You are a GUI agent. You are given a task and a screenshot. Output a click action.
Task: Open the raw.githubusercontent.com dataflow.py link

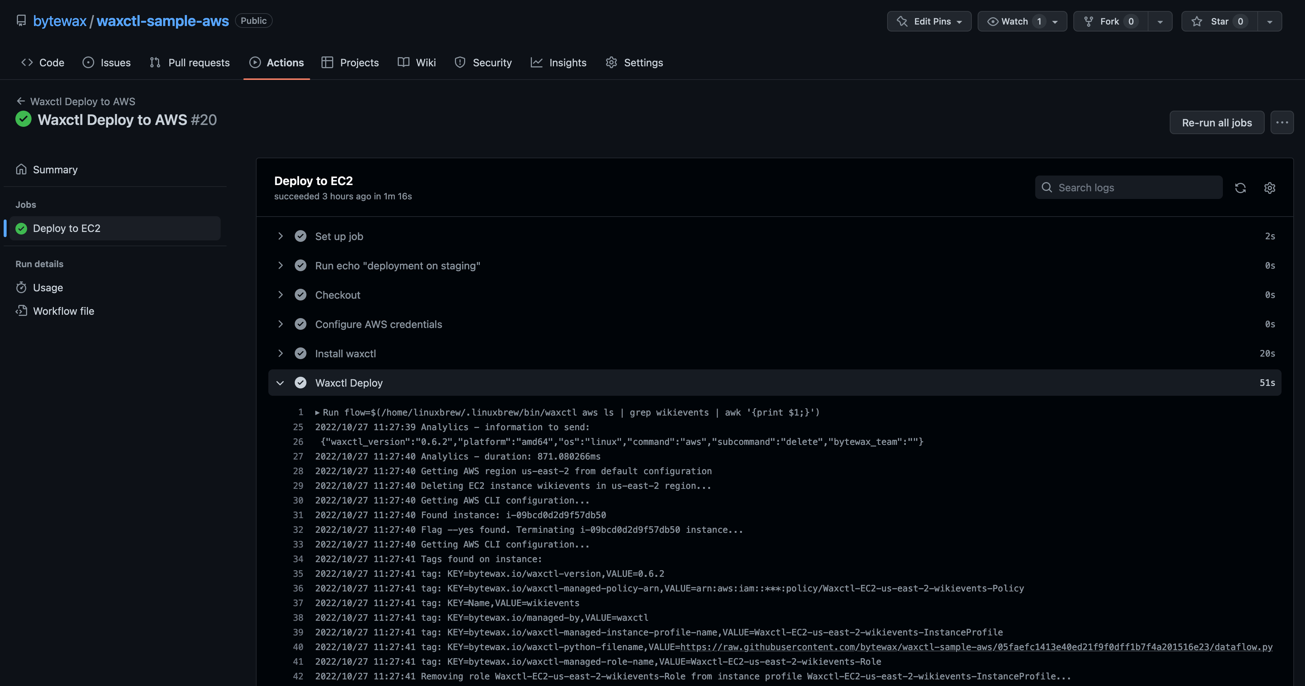976,647
